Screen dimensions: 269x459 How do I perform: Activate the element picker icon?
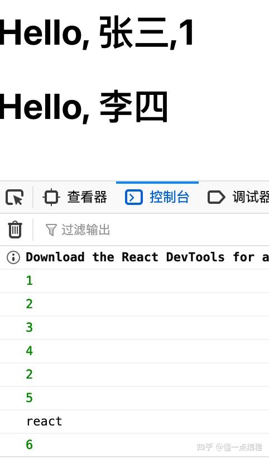click(15, 197)
